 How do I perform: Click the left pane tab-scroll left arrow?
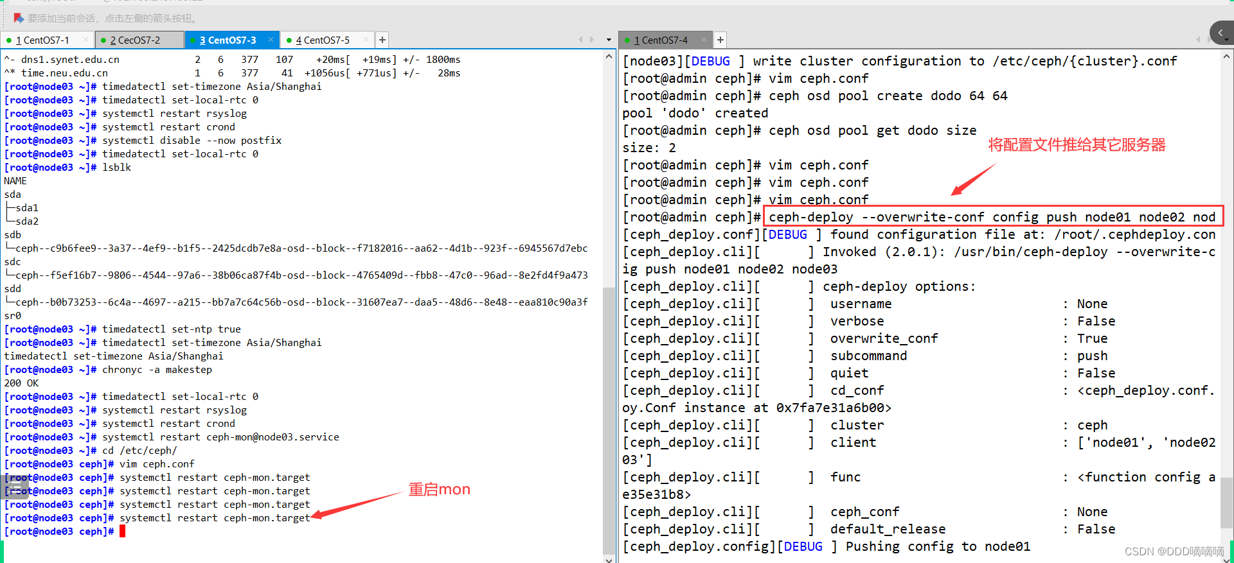click(x=580, y=40)
